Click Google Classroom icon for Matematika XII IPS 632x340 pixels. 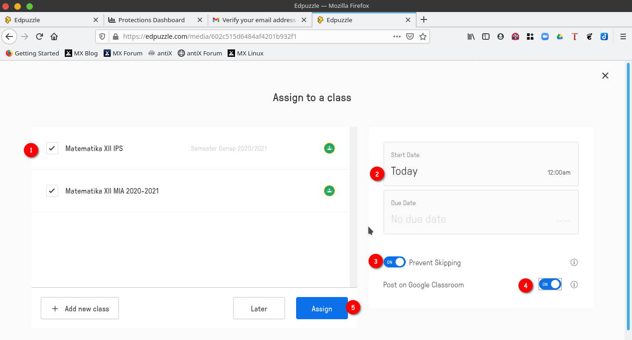329,148
